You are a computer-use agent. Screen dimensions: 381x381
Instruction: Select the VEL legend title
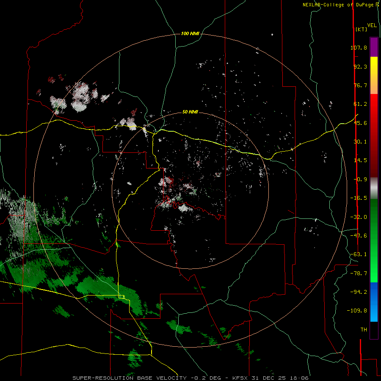pos(372,25)
